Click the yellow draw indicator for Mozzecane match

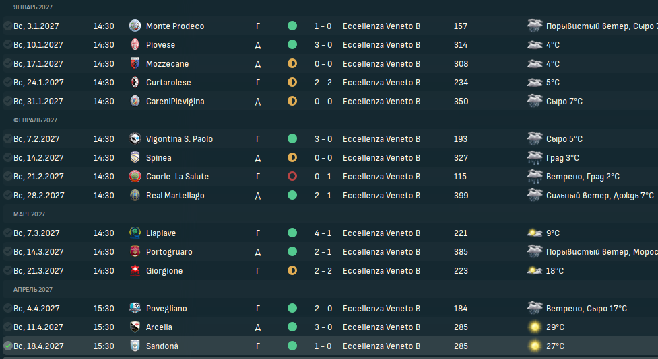click(292, 63)
